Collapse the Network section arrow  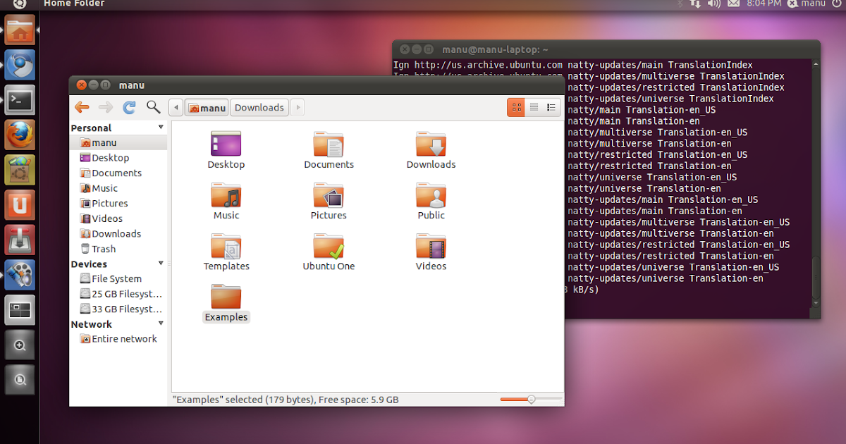(161, 323)
